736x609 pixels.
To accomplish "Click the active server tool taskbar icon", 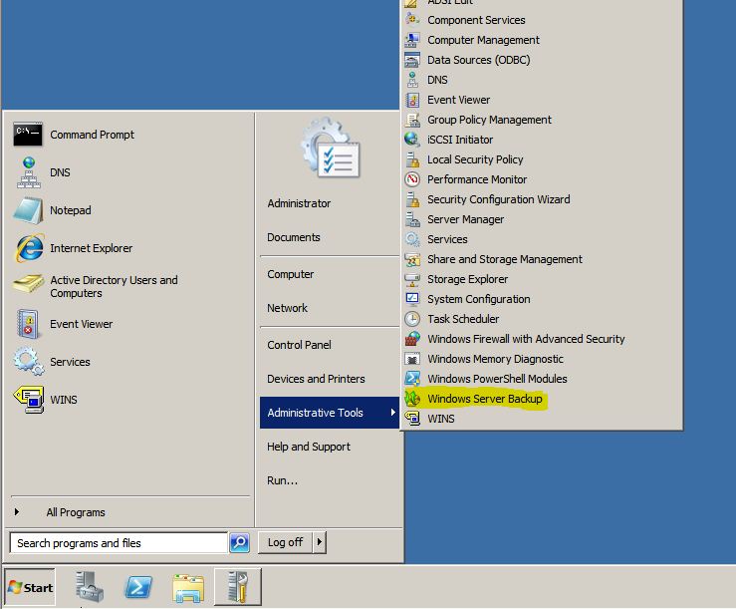I will coord(238,587).
